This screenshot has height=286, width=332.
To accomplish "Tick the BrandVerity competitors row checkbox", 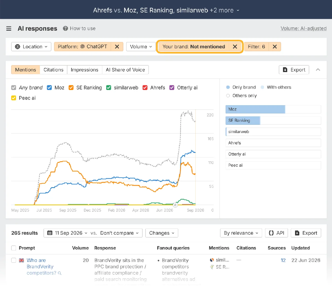I will point(14,260).
